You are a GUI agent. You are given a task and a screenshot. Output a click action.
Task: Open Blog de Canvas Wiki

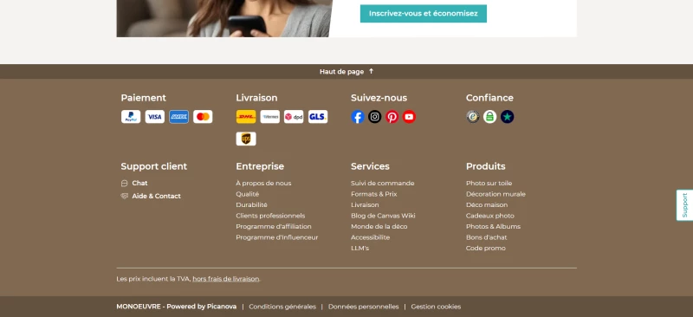pos(383,216)
